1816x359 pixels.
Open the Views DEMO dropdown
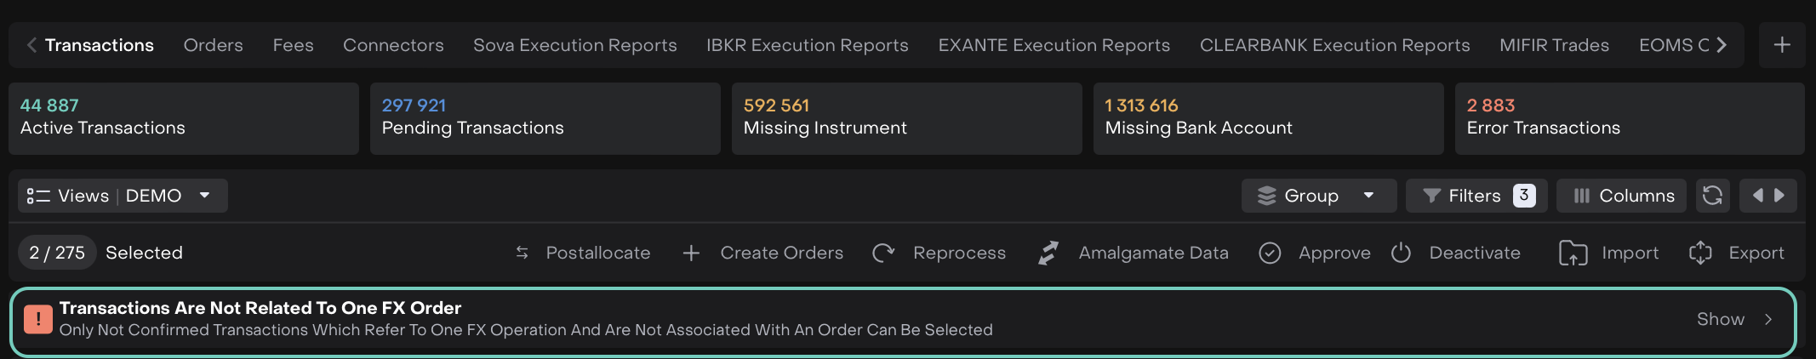[123, 196]
